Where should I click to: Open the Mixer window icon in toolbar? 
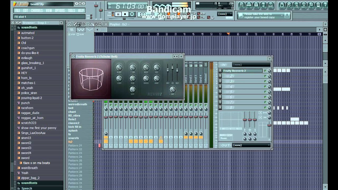tap(271, 5)
